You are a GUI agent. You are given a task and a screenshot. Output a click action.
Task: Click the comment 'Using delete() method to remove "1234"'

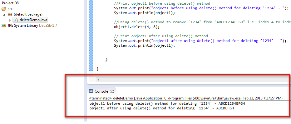[x=202, y=22]
